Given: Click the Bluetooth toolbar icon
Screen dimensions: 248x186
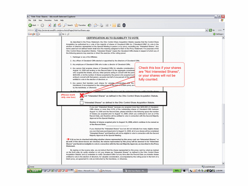Looking at the screenshot, I should coord(124,25).
